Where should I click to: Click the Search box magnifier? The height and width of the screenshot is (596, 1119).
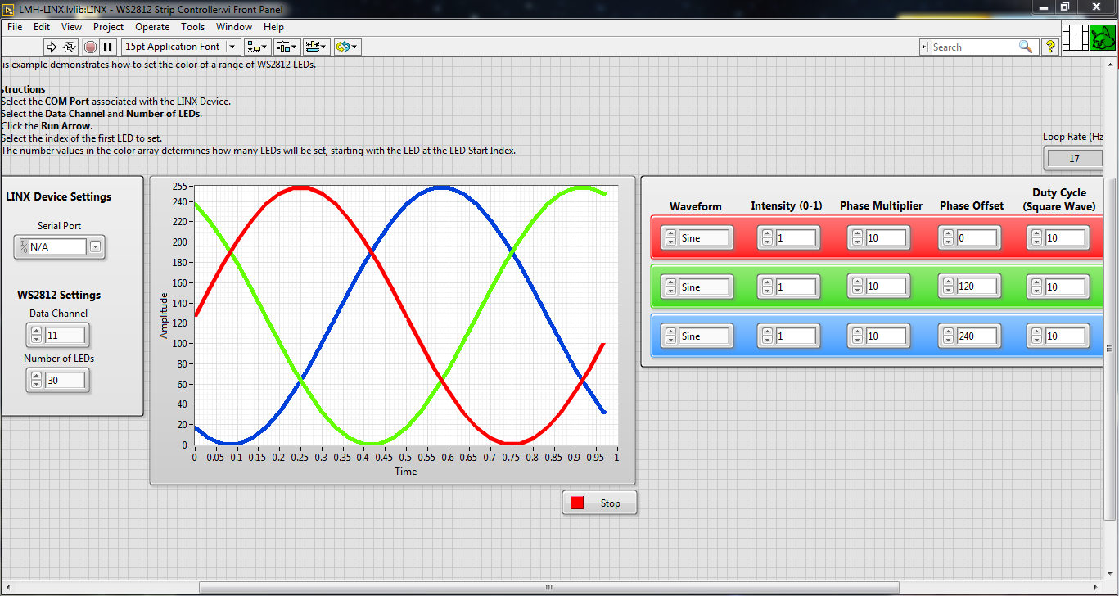1027,47
